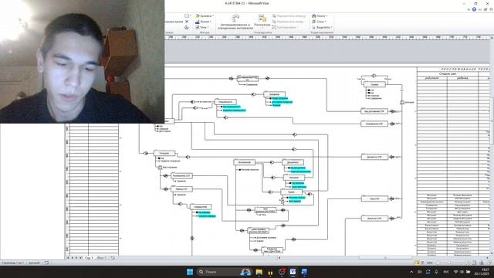This screenshot has height=278, width=494.
Task: Switch to the Visio taskbar icon
Action: tap(293, 272)
